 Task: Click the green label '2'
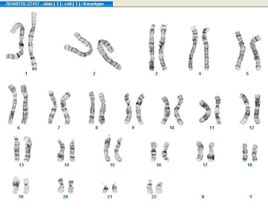tap(94, 74)
